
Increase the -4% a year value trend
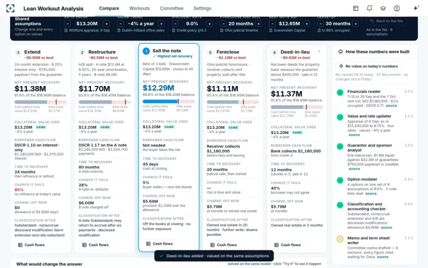pyautogui.click(x=161, y=24)
